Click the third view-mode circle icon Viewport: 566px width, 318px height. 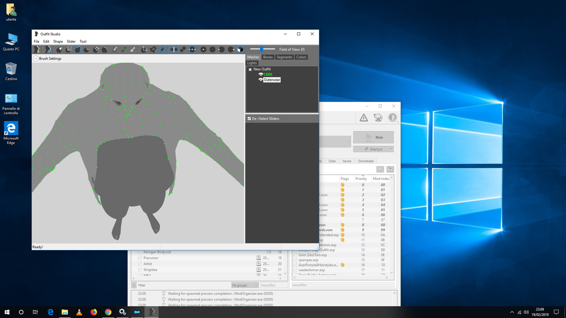[x=222, y=49]
